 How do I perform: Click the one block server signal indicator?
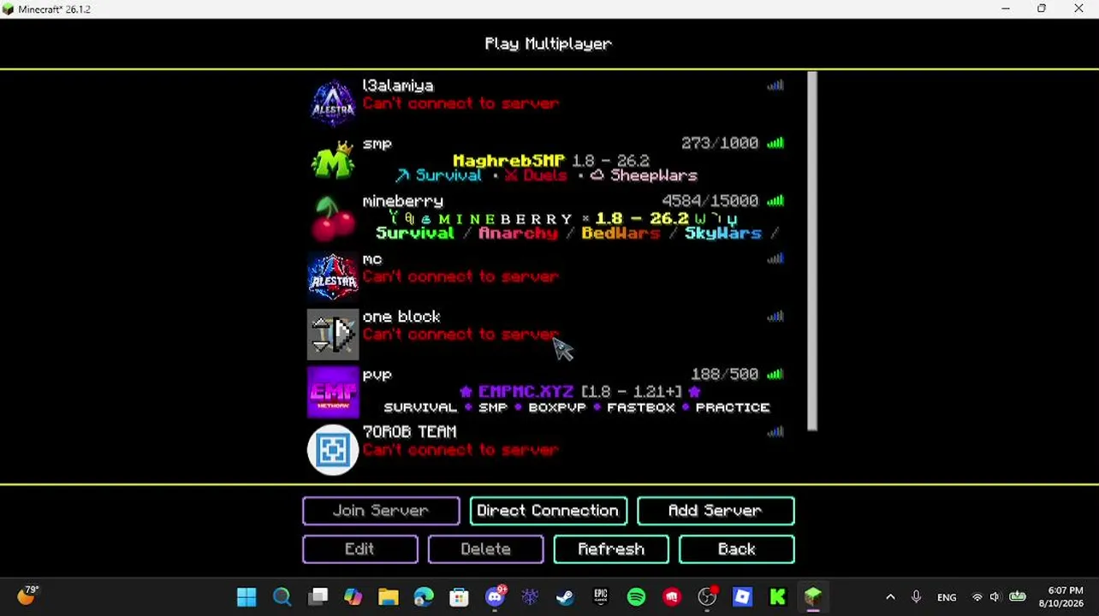775,317
